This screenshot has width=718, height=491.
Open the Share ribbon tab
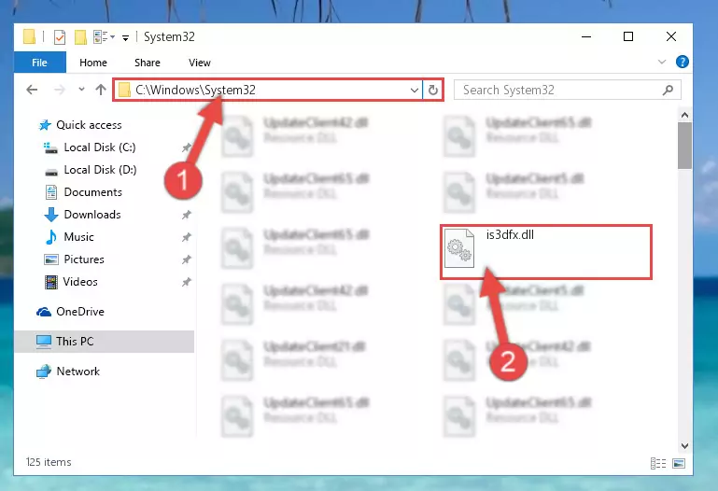point(148,63)
